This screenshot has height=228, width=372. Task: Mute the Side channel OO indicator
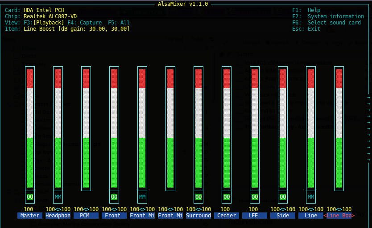click(x=283, y=196)
